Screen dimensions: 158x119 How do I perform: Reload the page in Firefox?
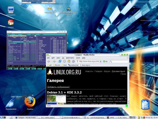(x=60, y=61)
